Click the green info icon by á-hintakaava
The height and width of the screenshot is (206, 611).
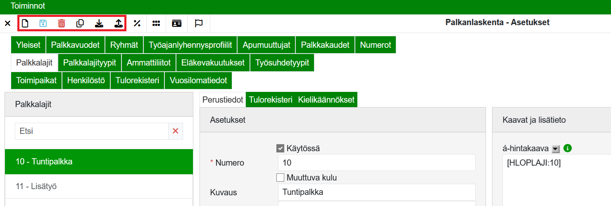point(568,149)
